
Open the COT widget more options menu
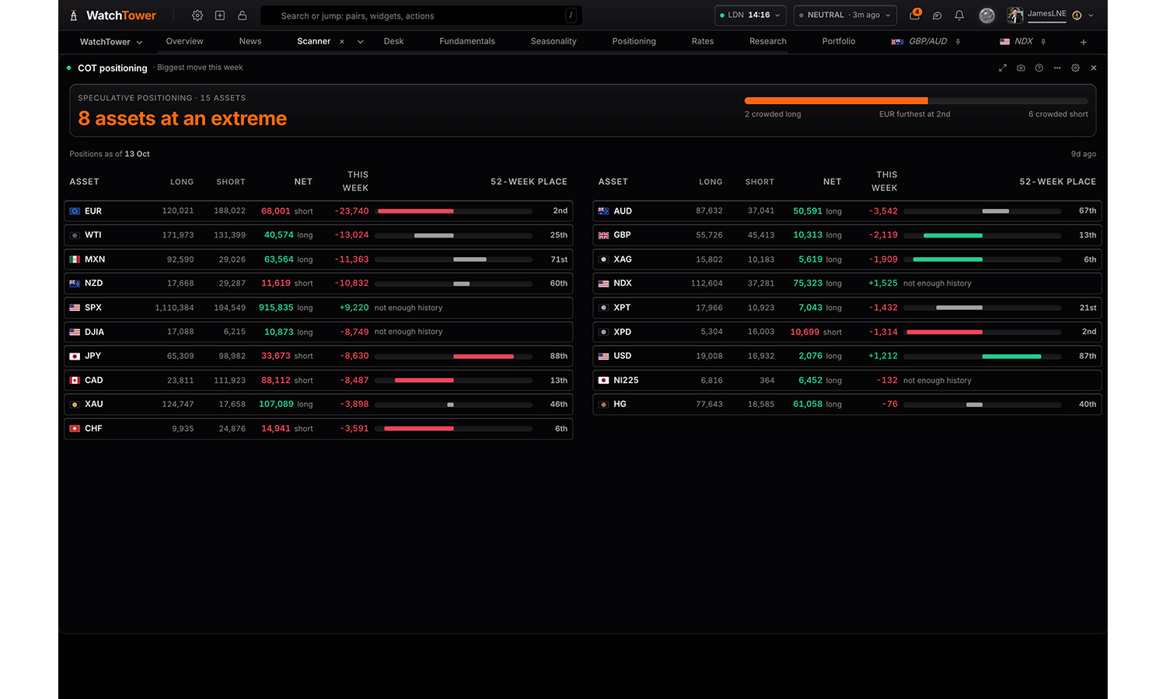(1057, 68)
